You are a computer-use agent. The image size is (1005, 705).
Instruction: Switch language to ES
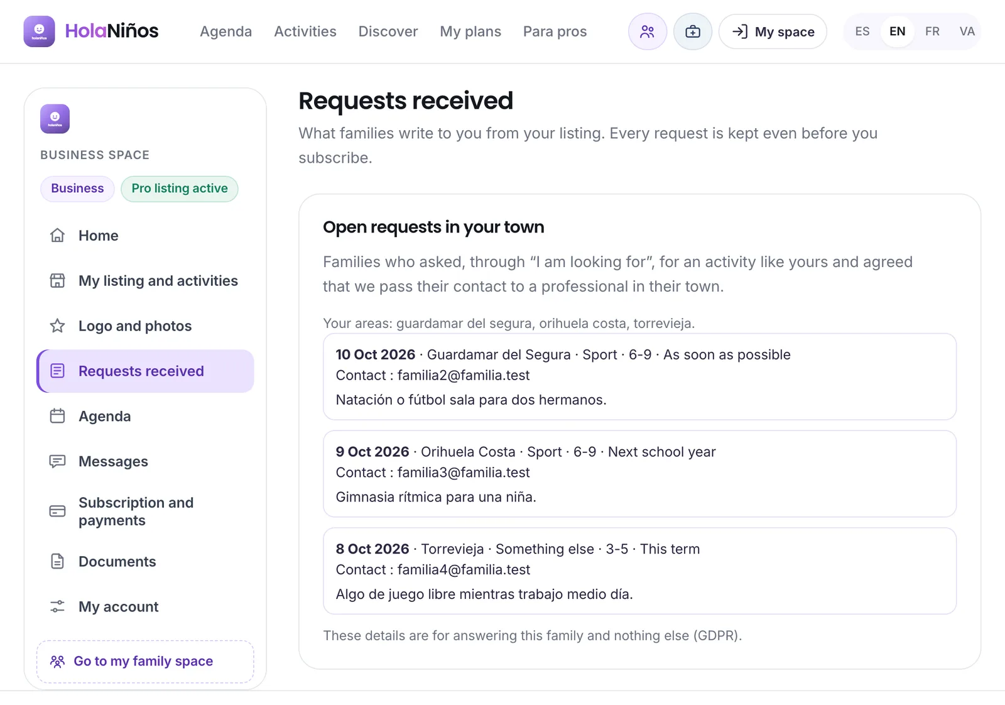tap(862, 31)
